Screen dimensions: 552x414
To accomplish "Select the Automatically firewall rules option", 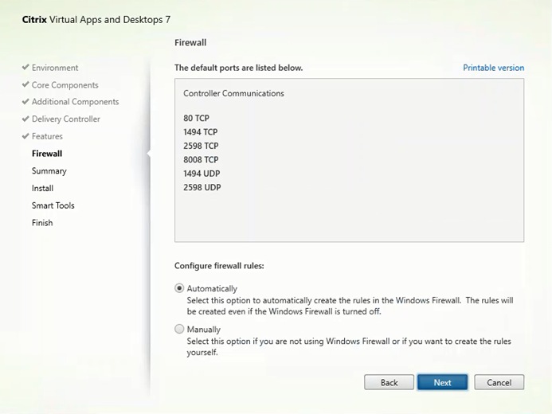I will tap(179, 288).
